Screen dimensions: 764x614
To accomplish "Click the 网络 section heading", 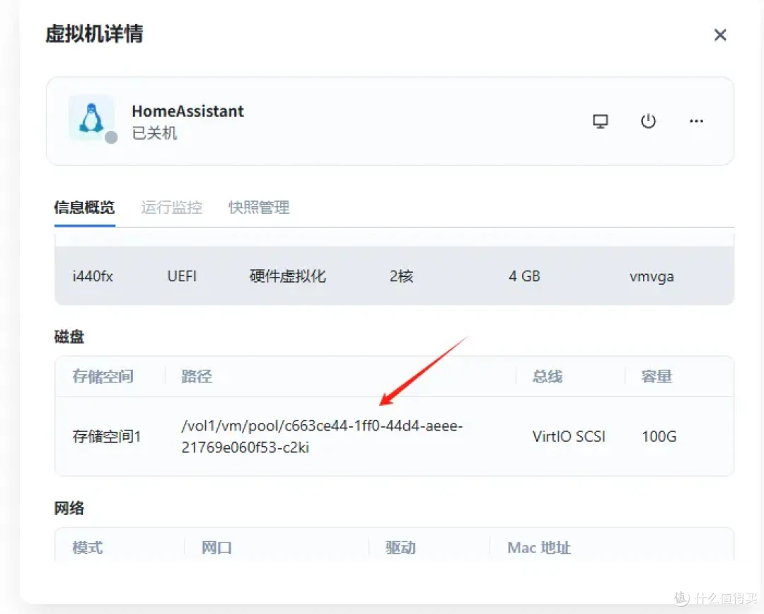I will [69, 508].
